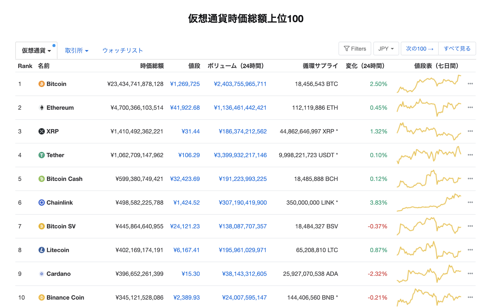
Task: Click Bitcoin price ¥1,269,725
Action: coord(185,84)
